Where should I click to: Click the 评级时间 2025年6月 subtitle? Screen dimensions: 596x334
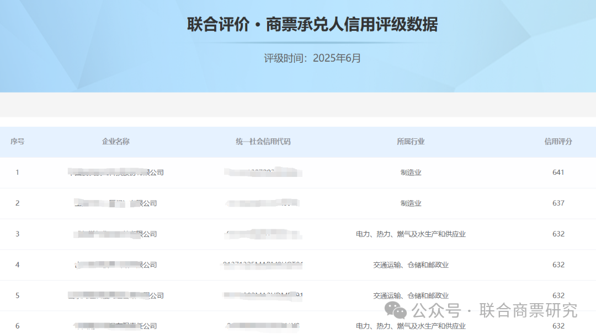(x=312, y=58)
